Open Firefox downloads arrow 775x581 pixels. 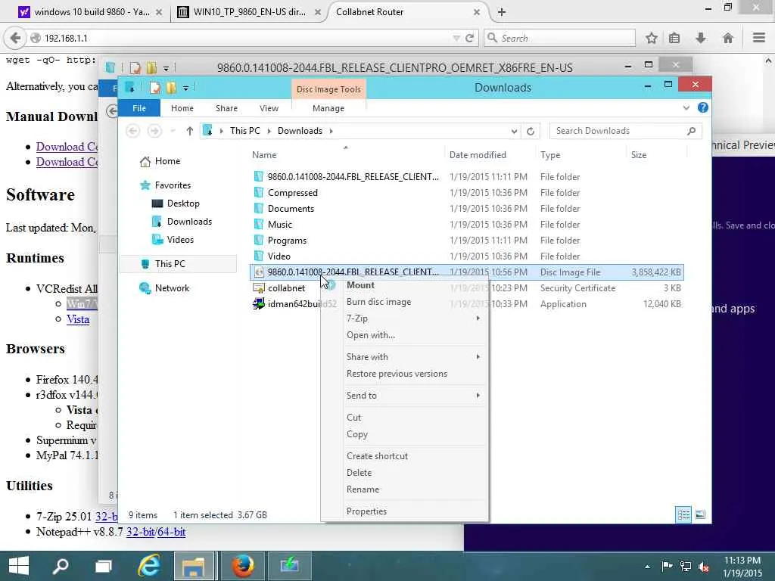click(700, 38)
